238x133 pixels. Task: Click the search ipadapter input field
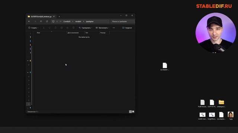click(x=123, y=21)
